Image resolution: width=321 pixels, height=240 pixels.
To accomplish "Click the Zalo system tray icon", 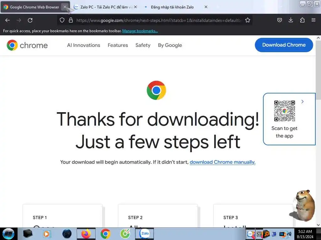I will tap(250, 234).
